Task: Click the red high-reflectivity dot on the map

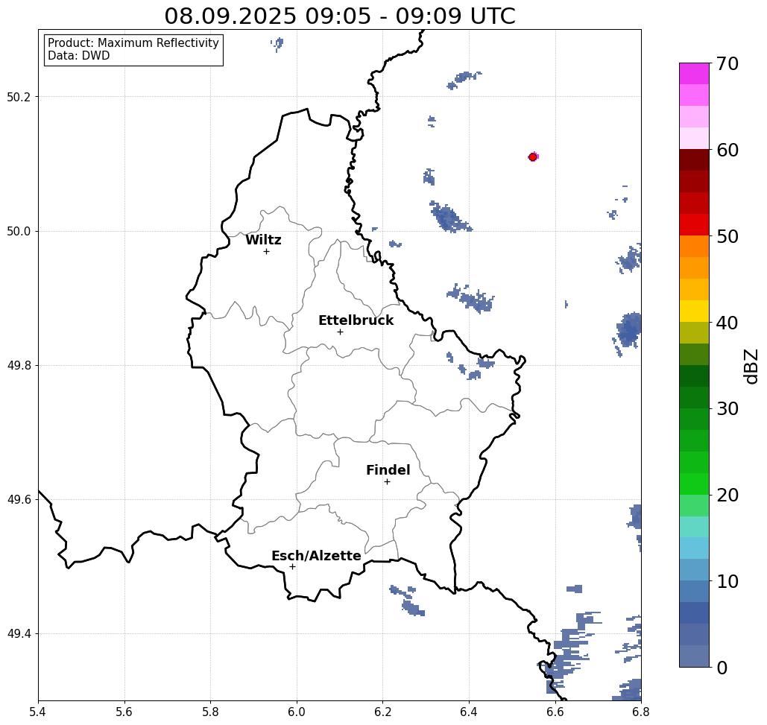Action: pos(533,157)
